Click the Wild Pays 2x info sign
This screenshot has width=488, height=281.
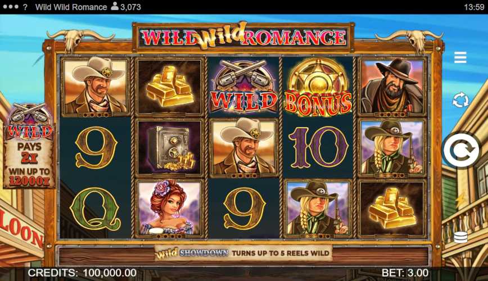(30, 146)
